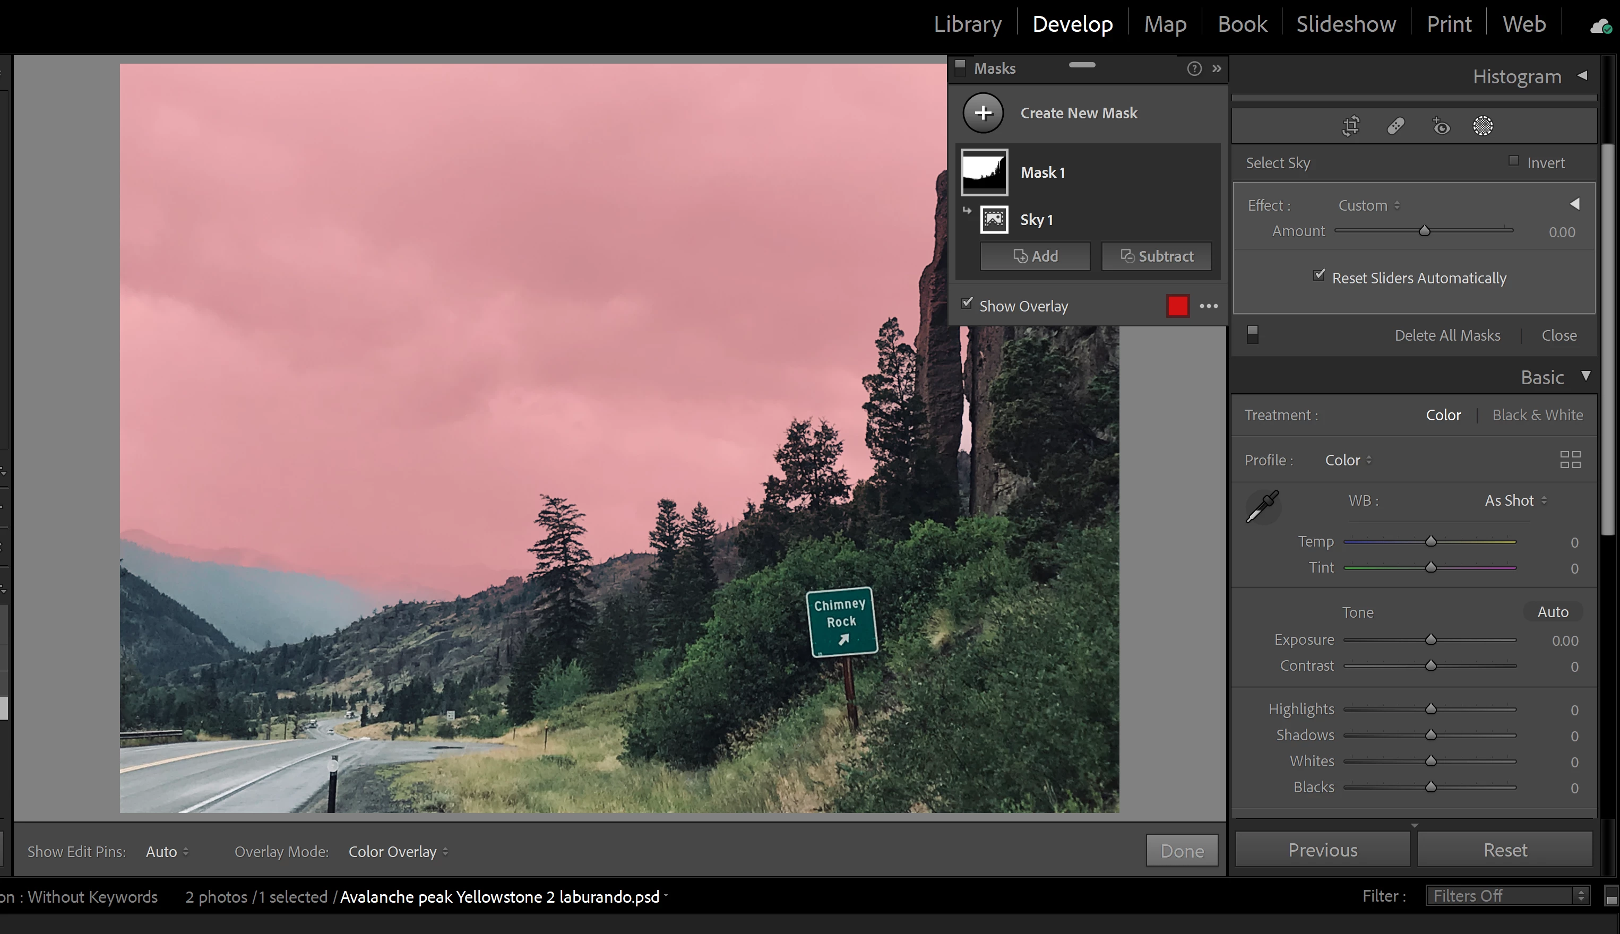The width and height of the screenshot is (1620, 934).
Task: Switch to the Library module
Action: click(x=967, y=24)
